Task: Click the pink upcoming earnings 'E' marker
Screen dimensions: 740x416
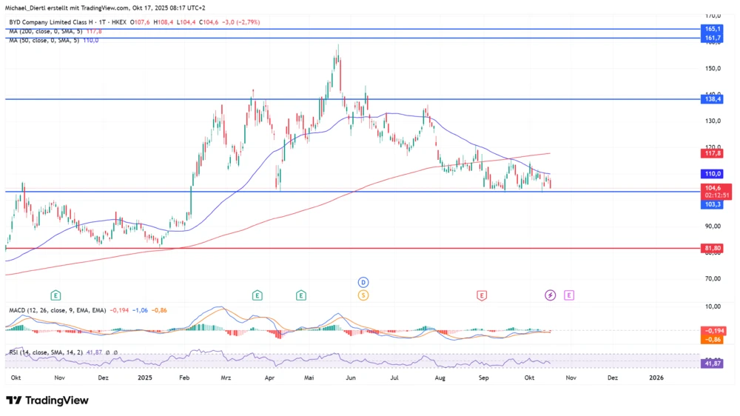Action: click(569, 295)
